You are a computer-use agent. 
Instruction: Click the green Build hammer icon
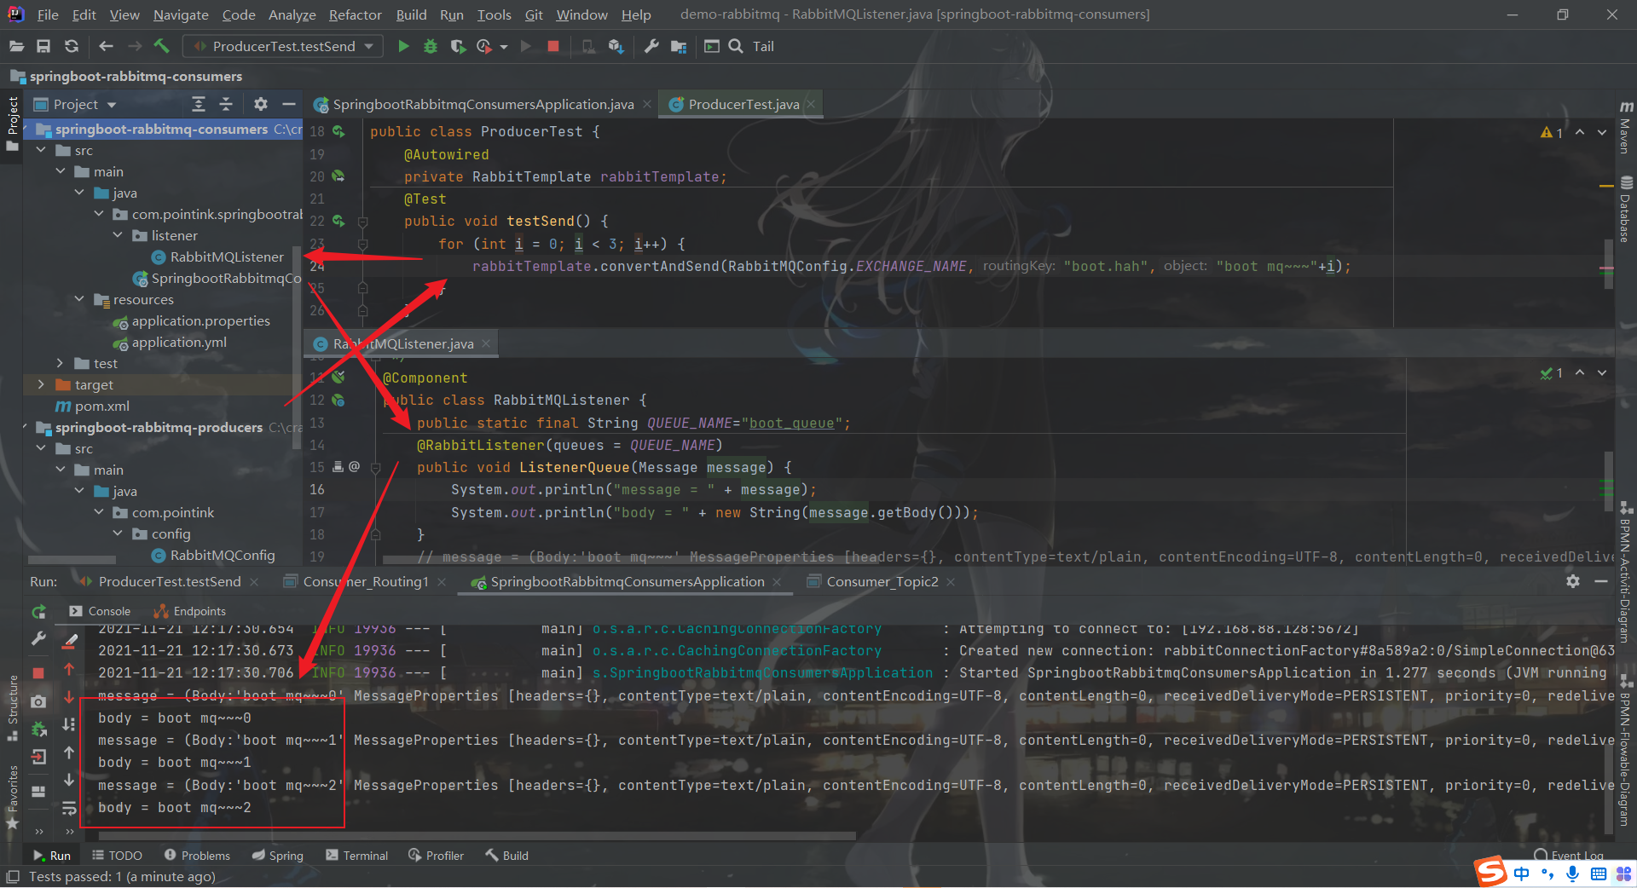pos(162,47)
